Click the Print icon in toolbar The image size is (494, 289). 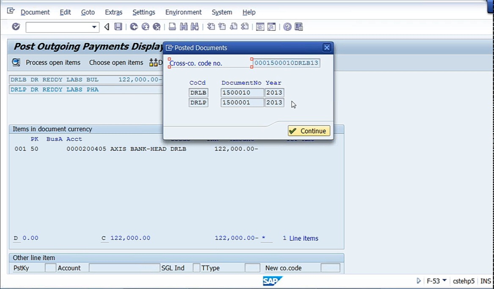click(x=172, y=27)
